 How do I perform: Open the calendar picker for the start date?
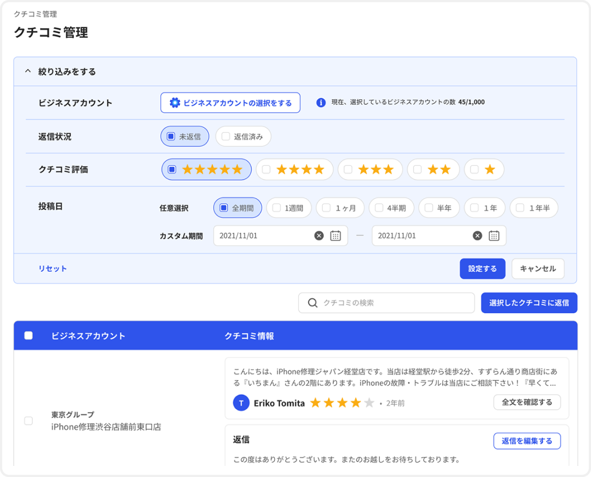(335, 235)
